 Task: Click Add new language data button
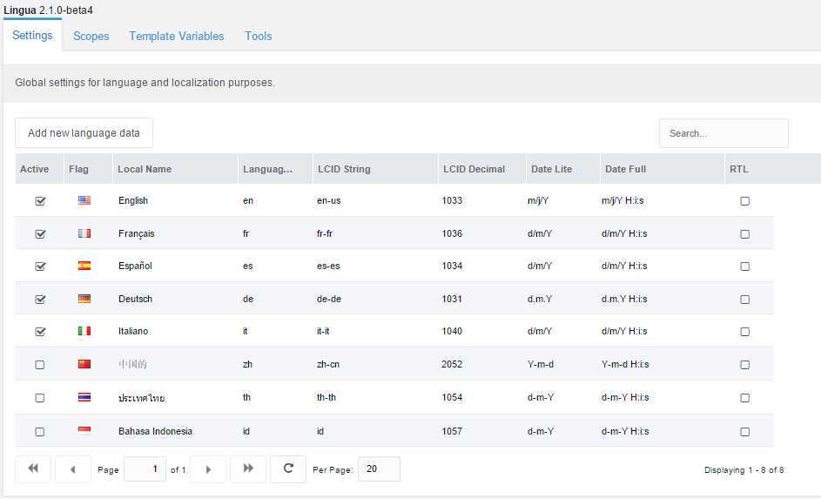84,133
